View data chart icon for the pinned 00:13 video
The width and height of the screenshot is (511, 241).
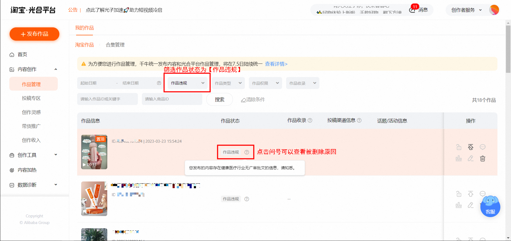459,158
